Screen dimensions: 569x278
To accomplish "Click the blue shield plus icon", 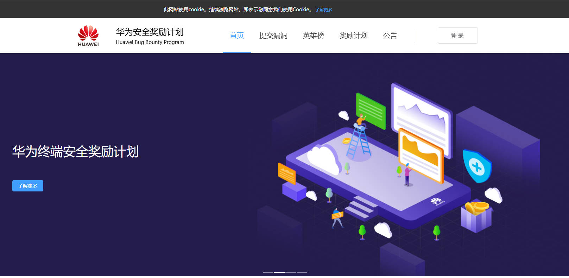I will pos(477,166).
